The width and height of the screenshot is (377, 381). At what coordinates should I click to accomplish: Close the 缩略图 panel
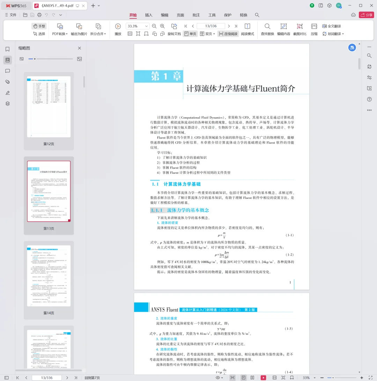(80, 48)
